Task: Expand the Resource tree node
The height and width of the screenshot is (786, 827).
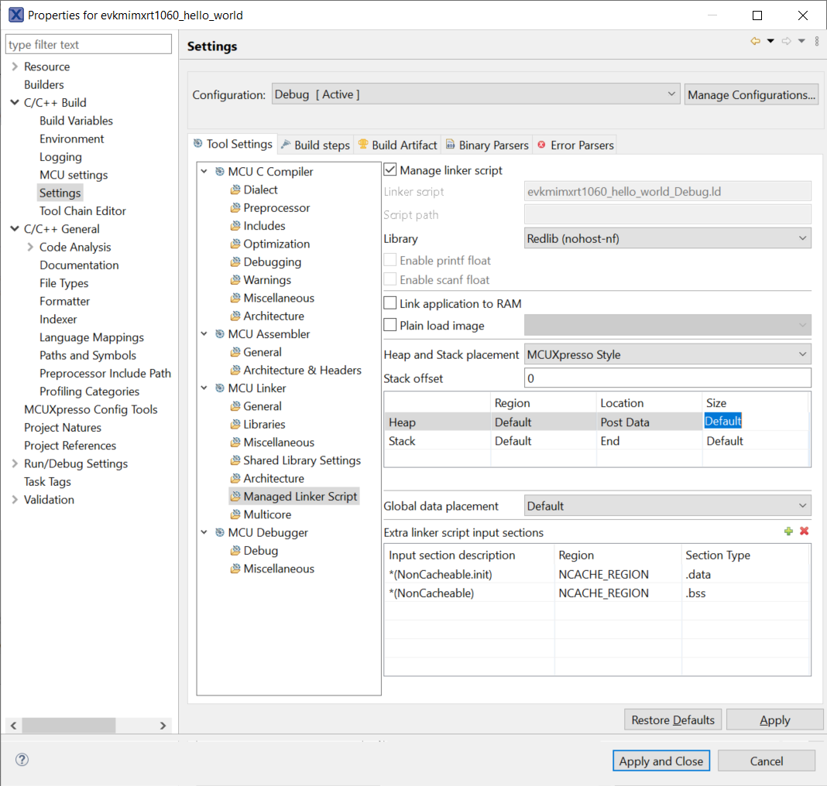Action: [x=15, y=67]
